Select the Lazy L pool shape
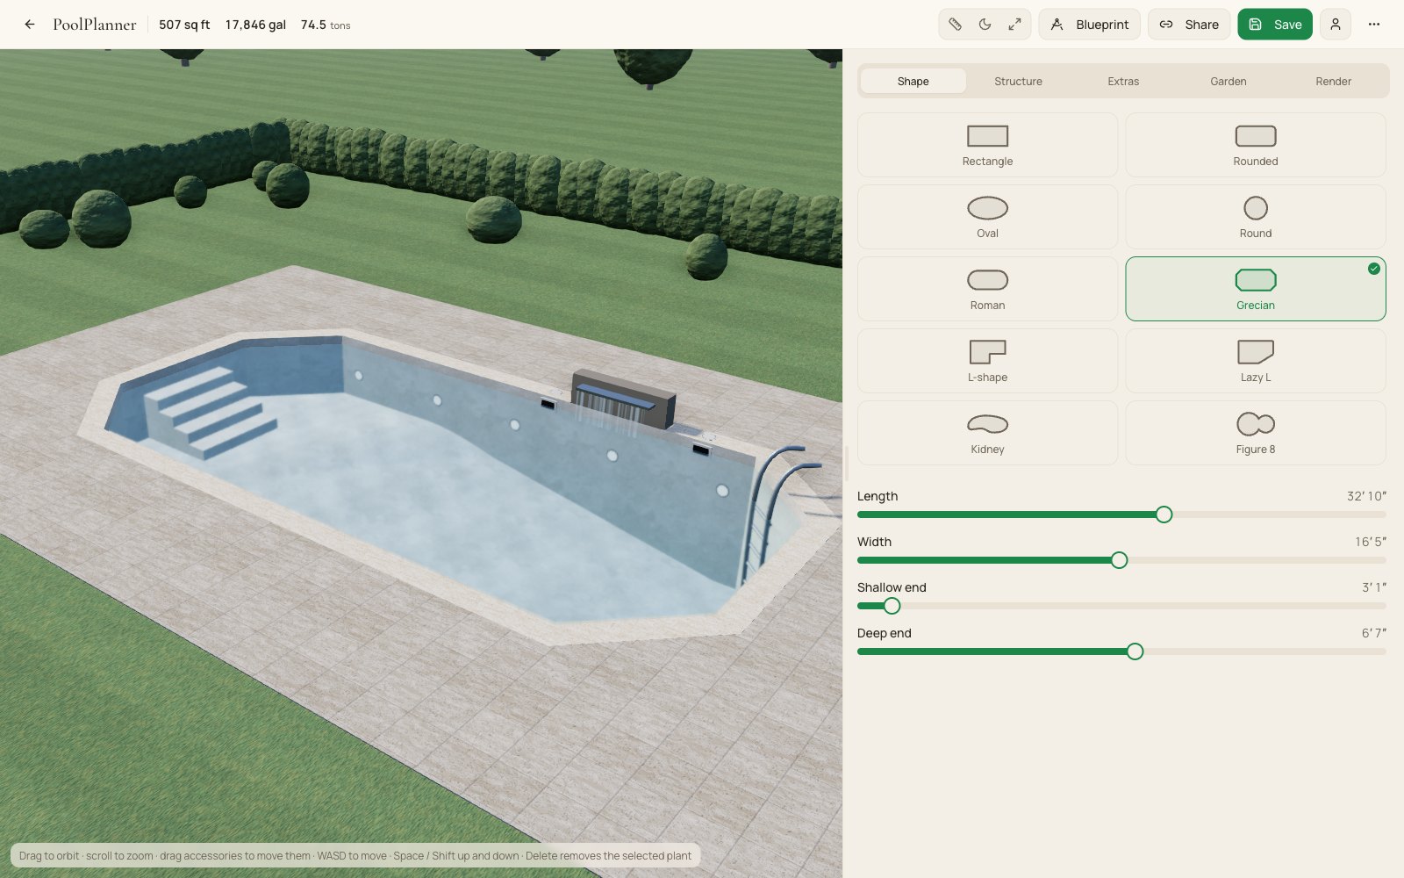This screenshot has width=1404, height=878. pos(1256,361)
